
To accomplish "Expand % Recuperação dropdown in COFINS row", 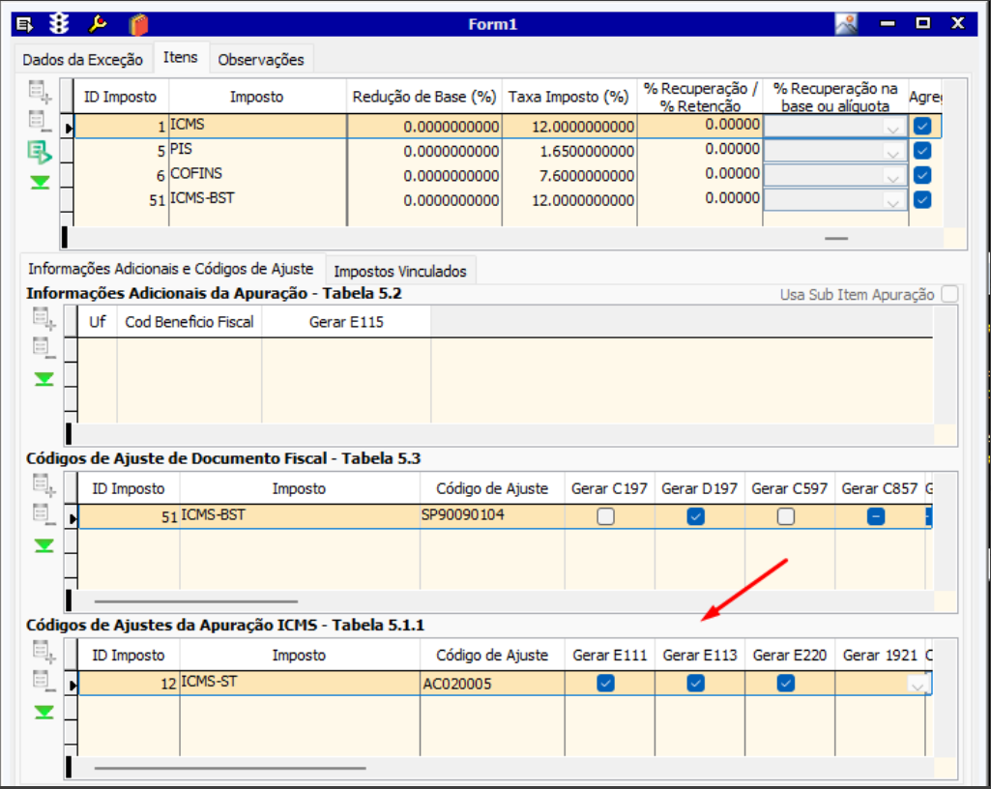I will pos(892,176).
